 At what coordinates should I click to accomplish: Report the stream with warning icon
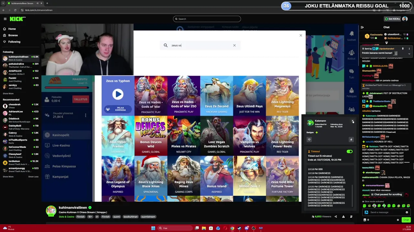(343, 217)
